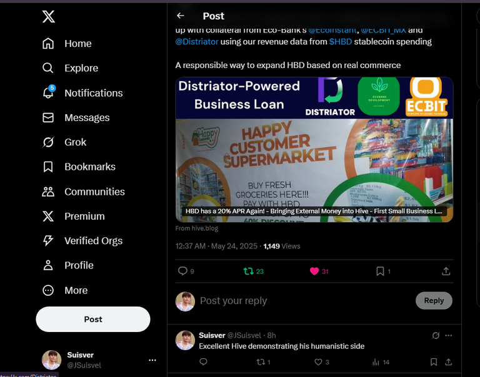The image size is (480, 377).
Task: Click the Profile person icon
Action: 48,265
